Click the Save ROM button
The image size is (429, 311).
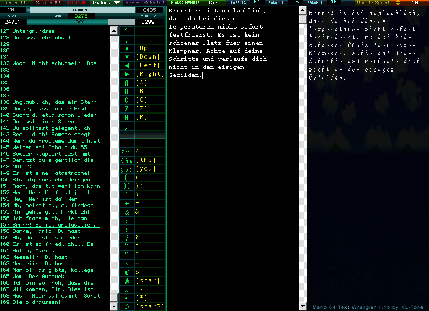click(x=48, y=3)
